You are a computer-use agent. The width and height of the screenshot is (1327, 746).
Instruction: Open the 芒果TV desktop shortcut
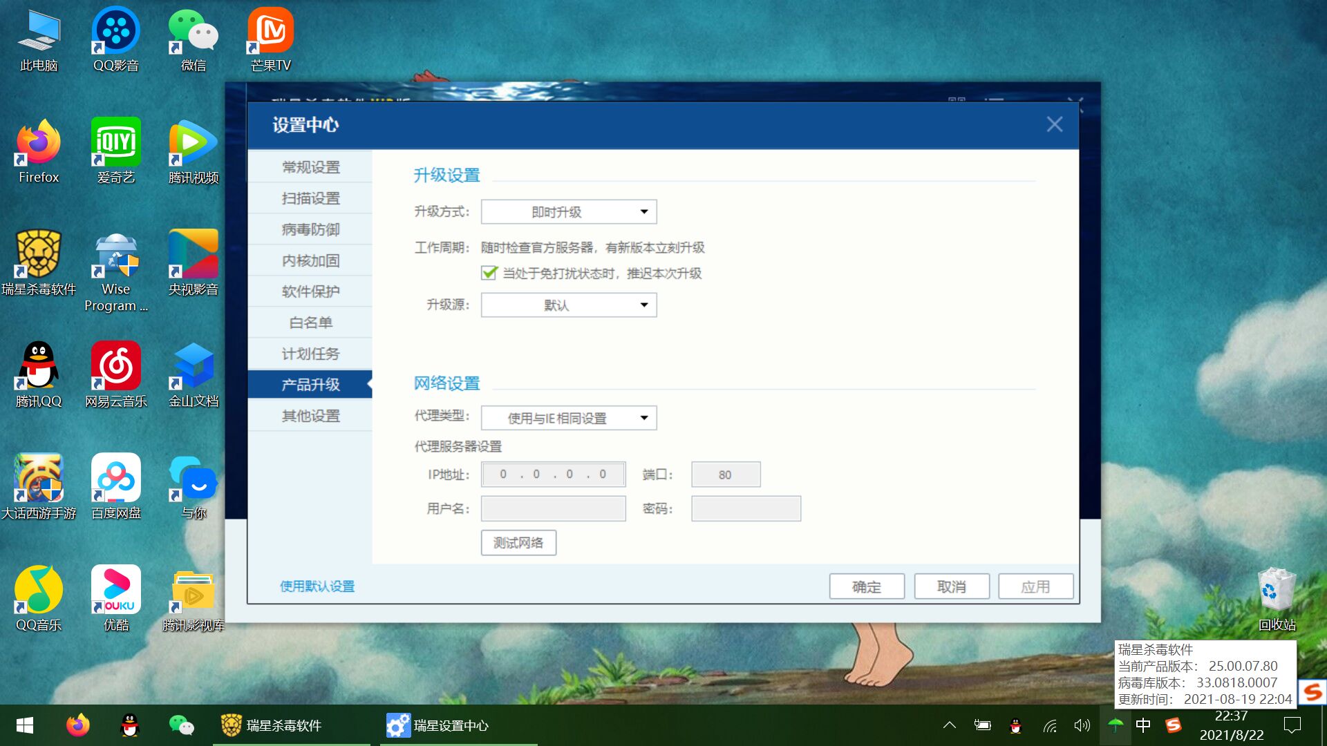tap(270, 32)
